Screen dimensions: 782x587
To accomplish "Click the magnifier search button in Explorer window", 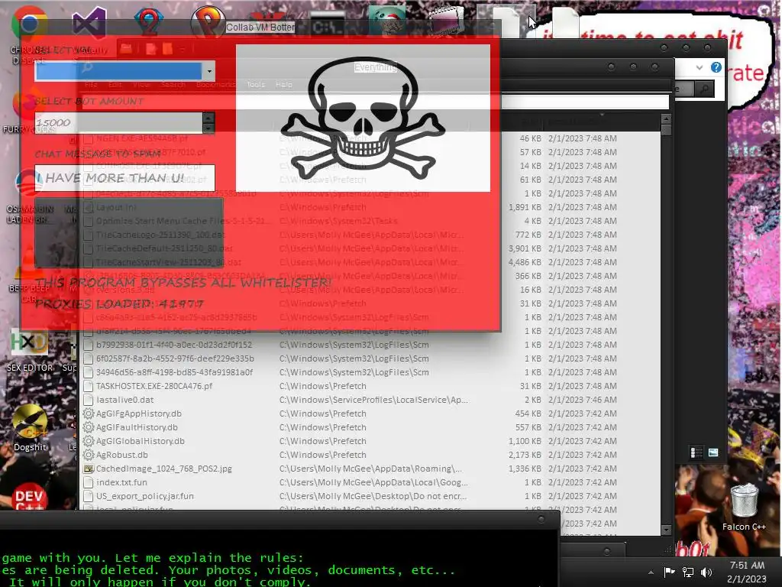I will (705, 89).
